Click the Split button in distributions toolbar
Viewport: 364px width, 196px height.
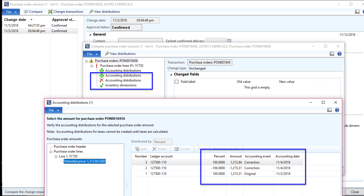pos(141,149)
